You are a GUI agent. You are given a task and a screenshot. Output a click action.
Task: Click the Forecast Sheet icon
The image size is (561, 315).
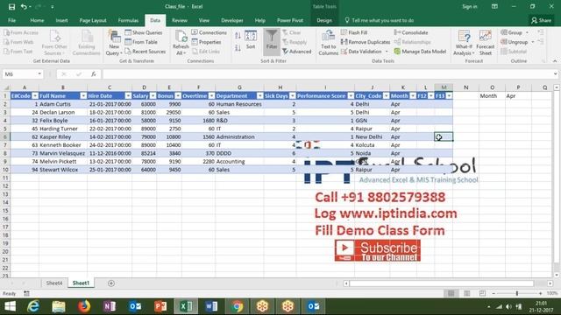tap(485, 37)
